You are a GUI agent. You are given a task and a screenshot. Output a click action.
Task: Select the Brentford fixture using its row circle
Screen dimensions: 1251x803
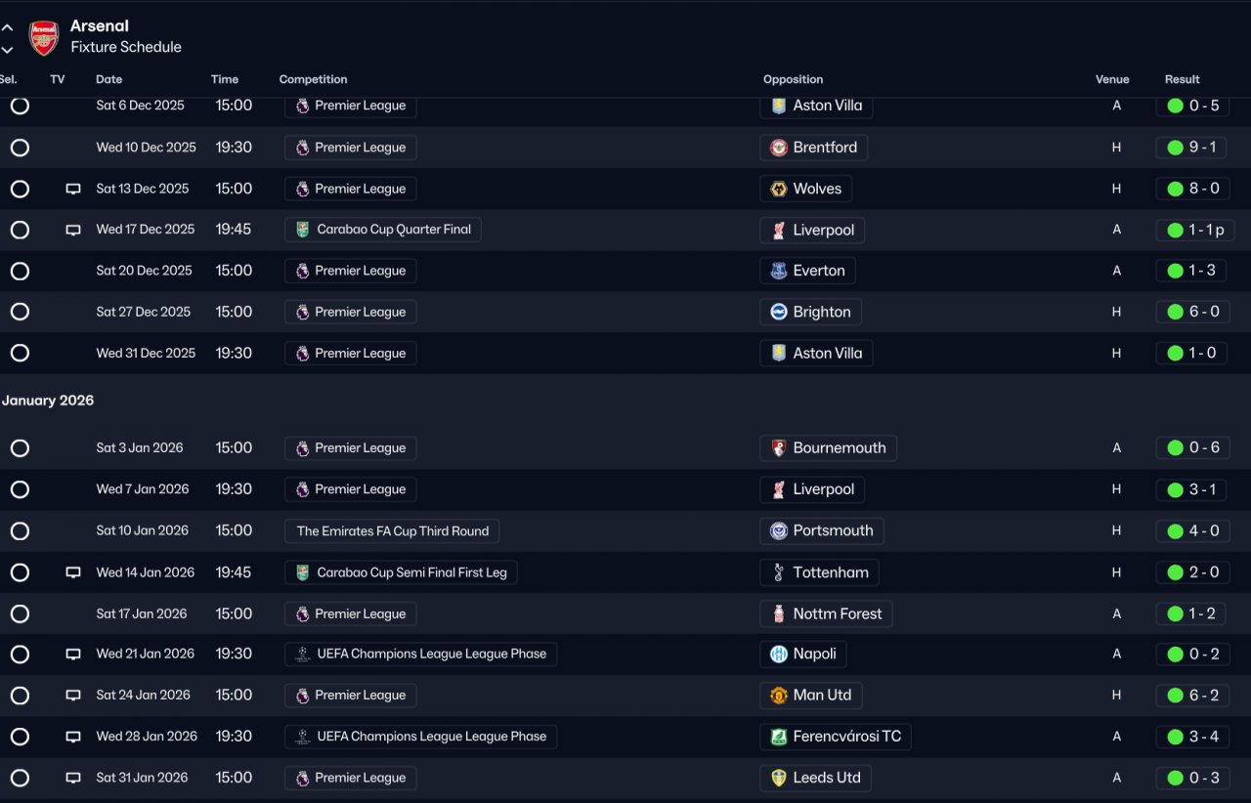[20, 148]
